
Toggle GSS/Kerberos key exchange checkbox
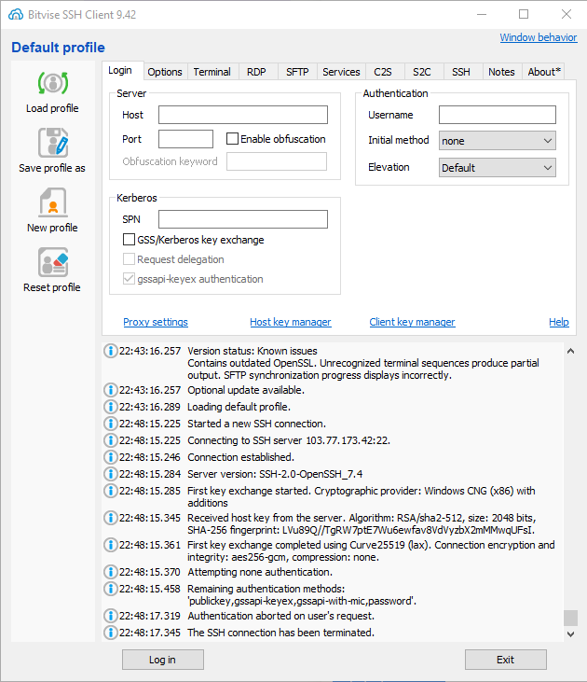(129, 240)
